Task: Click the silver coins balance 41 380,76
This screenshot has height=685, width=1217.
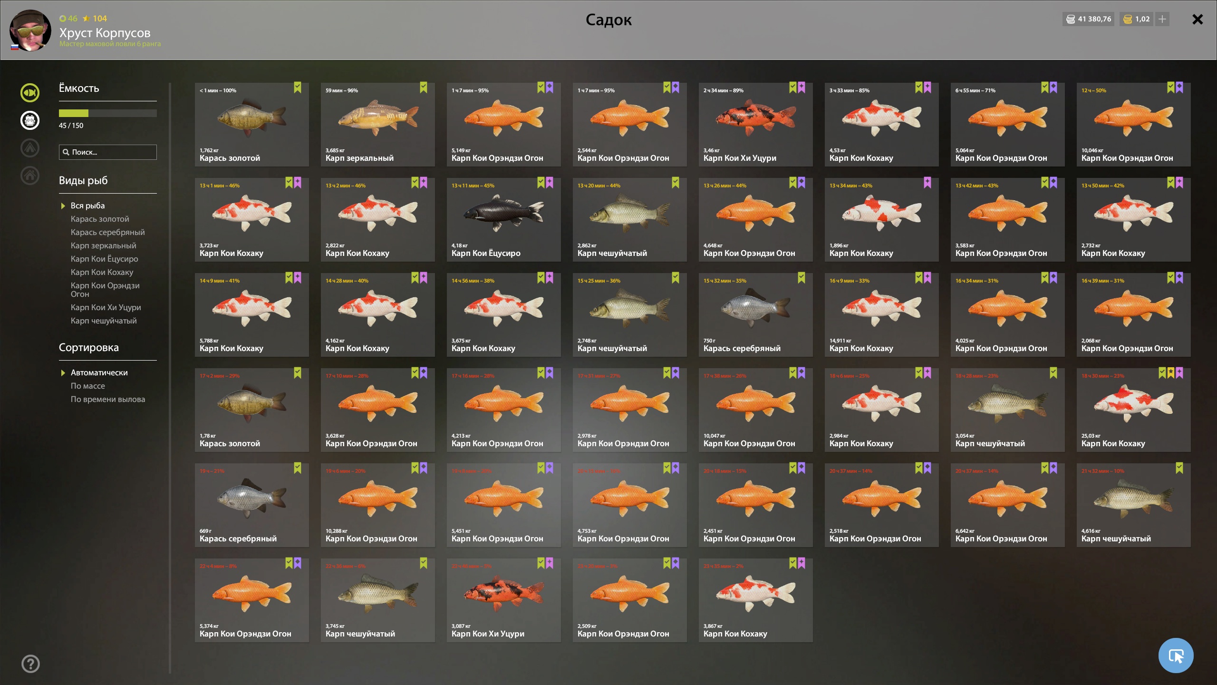Action: tap(1088, 19)
